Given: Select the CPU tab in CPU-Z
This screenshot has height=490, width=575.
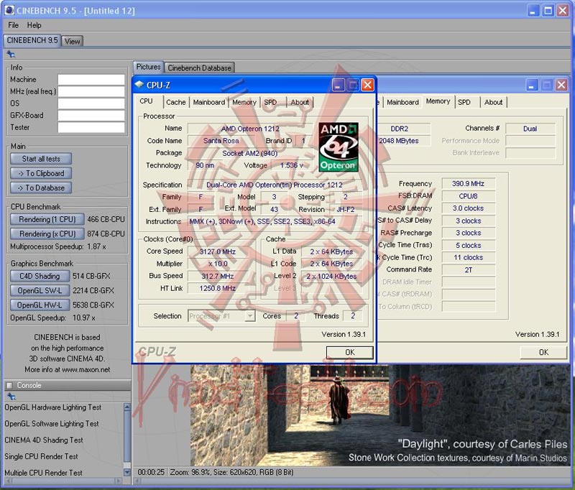Looking at the screenshot, I should pos(146,101).
